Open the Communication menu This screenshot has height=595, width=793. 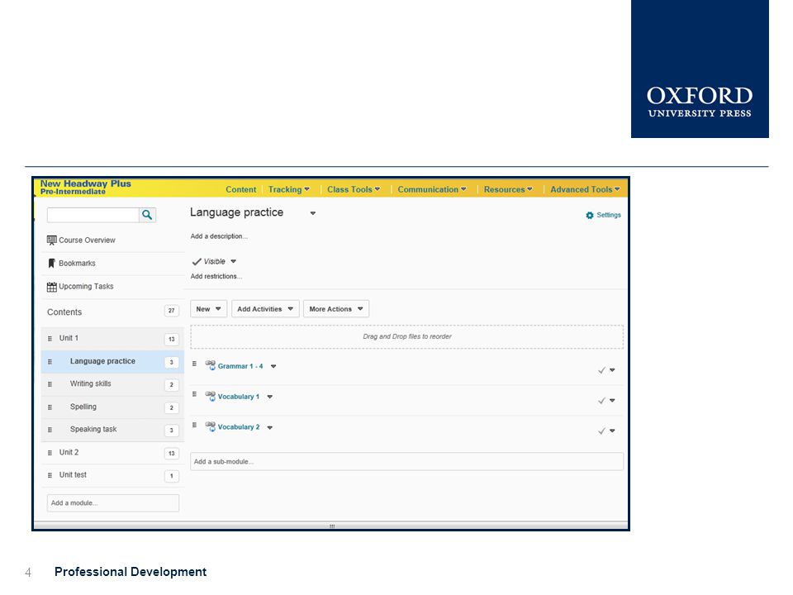click(x=432, y=190)
